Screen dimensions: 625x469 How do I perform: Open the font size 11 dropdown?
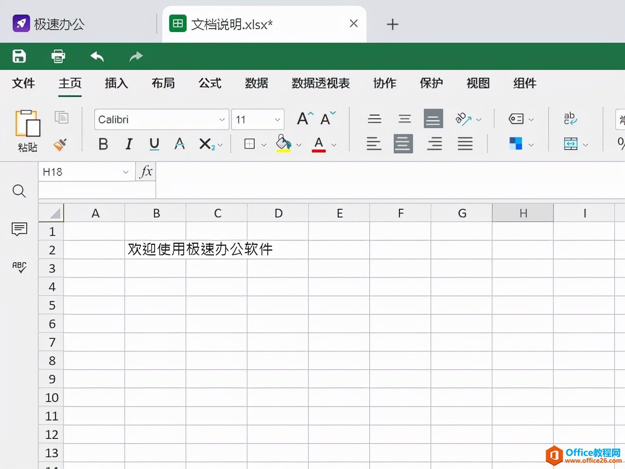coord(278,119)
